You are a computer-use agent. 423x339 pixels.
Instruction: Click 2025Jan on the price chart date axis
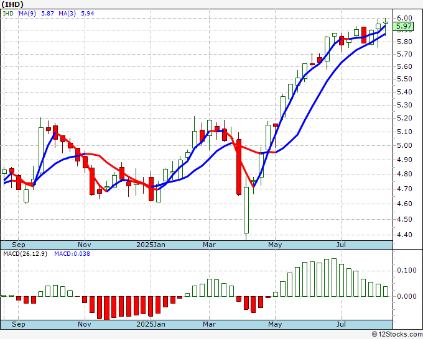coord(151,245)
